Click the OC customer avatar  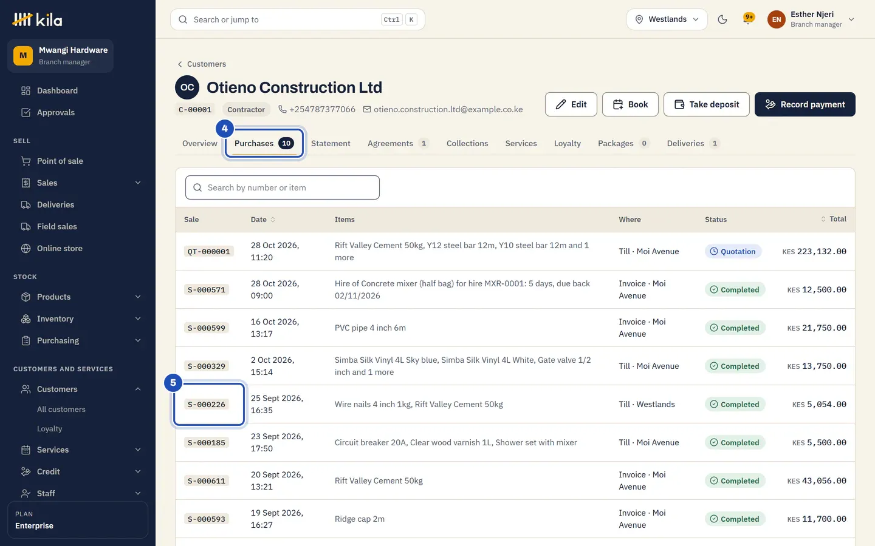[x=187, y=87]
